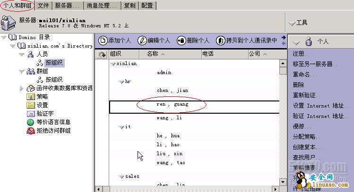Screen dimensions: 354x192
Task: Switch to the 服务器 (Server) tab
Action: 67,6
